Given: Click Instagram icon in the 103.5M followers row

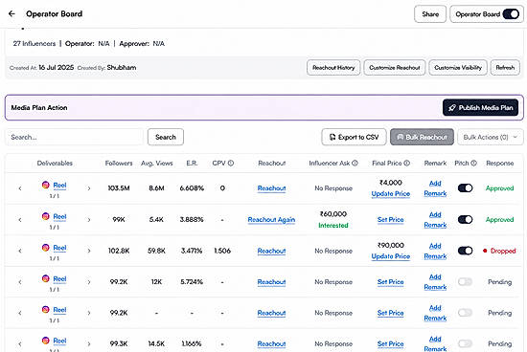Looking at the screenshot, I should pos(46,185).
